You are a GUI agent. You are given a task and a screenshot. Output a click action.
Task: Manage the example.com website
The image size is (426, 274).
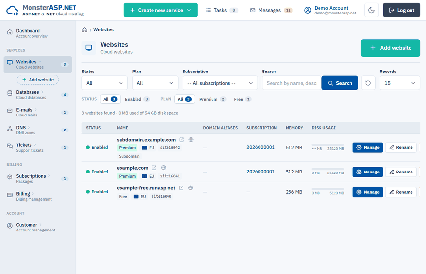[x=367, y=172]
